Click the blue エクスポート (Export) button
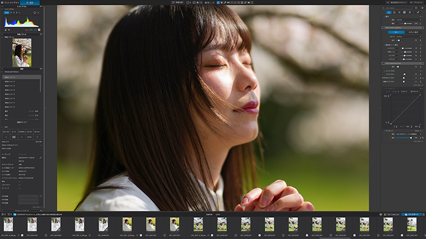This screenshot has width=426, height=239. [411, 215]
